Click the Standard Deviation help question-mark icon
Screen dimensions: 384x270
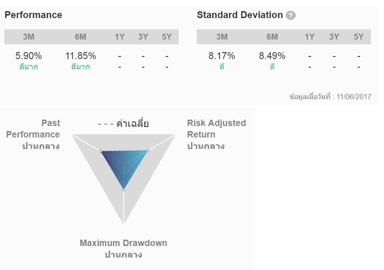tap(290, 16)
